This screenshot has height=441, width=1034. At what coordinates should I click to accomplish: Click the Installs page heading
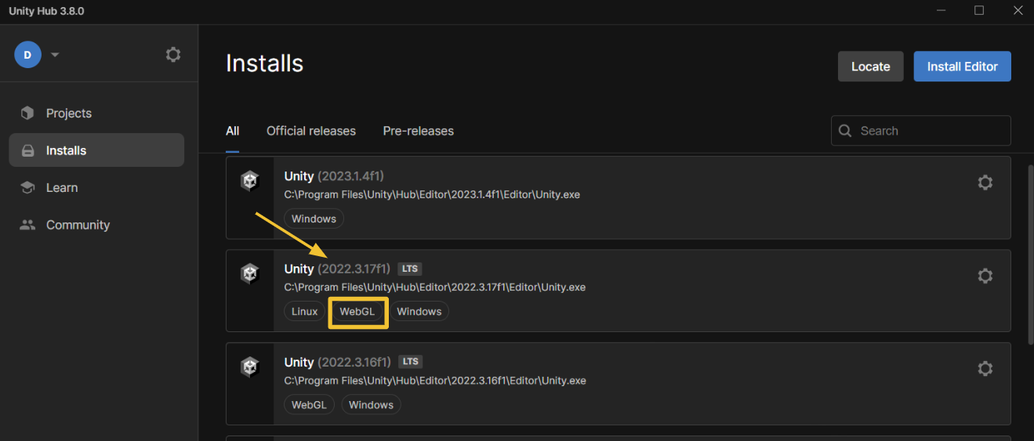coord(264,63)
